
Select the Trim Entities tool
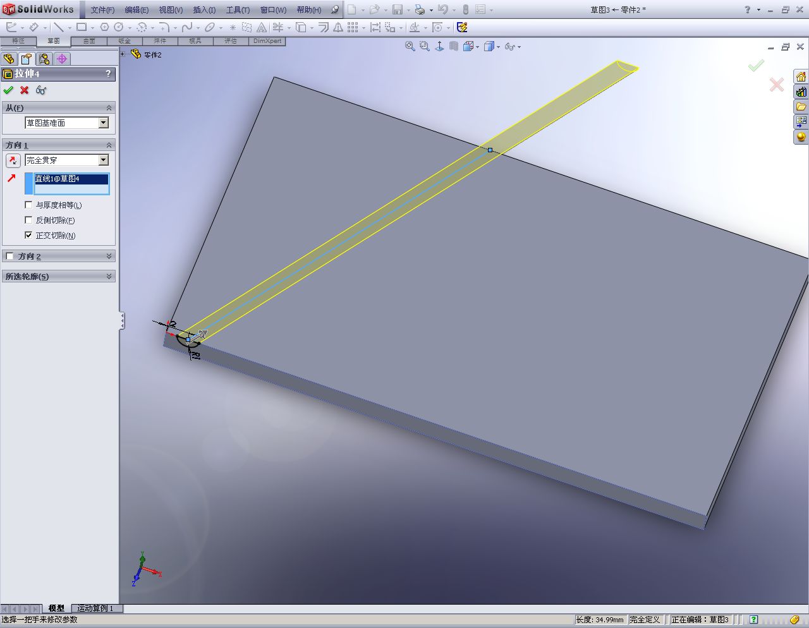[x=277, y=27]
